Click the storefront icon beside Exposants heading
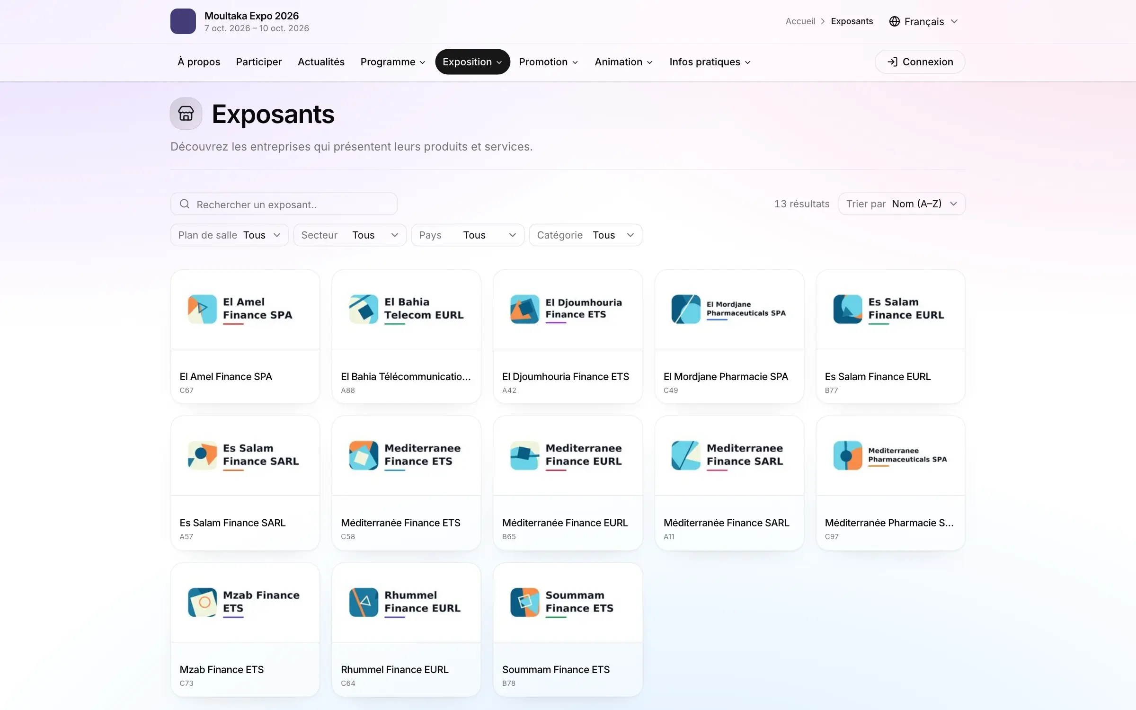This screenshot has width=1136, height=710. pos(186,114)
